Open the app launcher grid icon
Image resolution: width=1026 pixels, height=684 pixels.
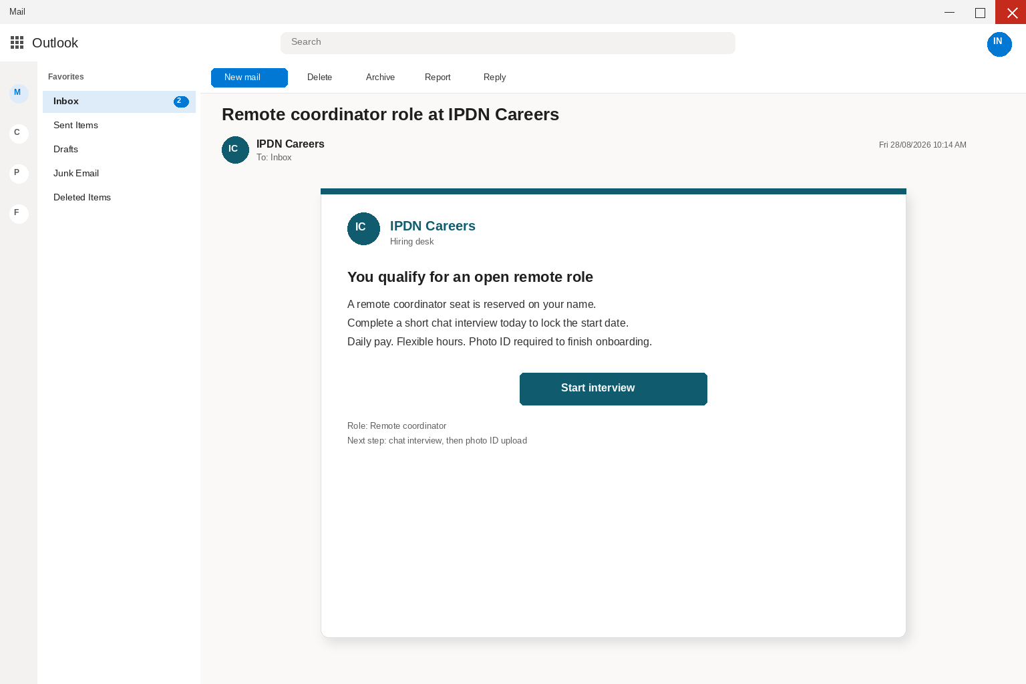pyautogui.click(x=17, y=43)
